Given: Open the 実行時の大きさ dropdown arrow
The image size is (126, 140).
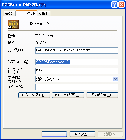Looking at the screenshot, I should coord(115,79).
